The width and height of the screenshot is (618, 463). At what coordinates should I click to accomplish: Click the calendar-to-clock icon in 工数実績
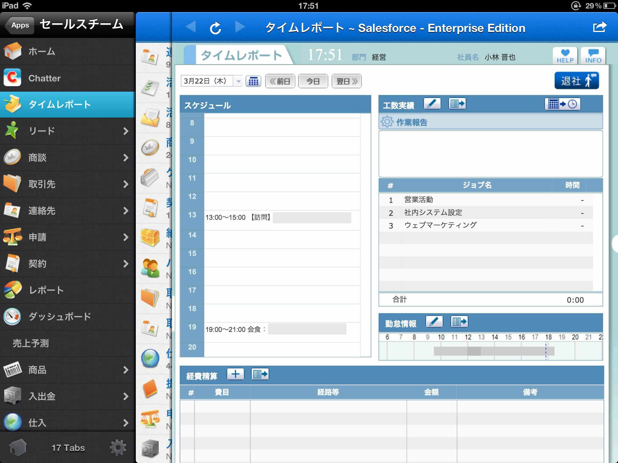click(x=562, y=104)
